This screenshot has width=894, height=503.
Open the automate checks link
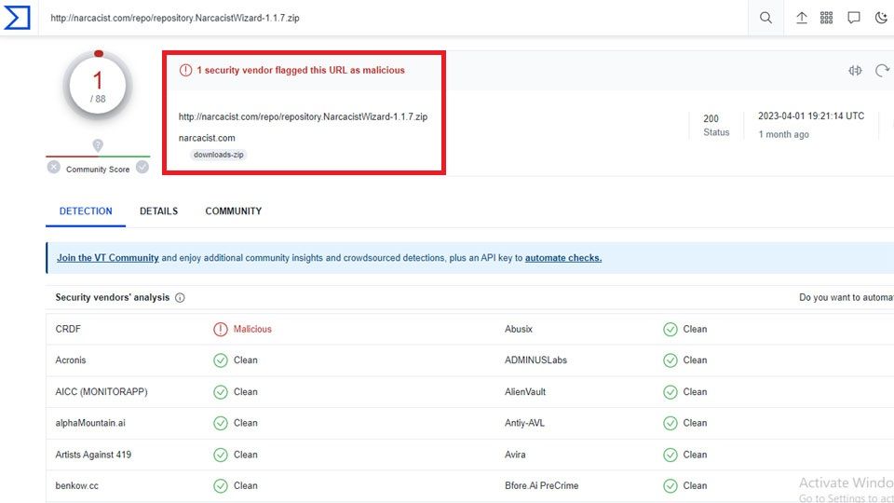pyautogui.click(x=562, y=258)
